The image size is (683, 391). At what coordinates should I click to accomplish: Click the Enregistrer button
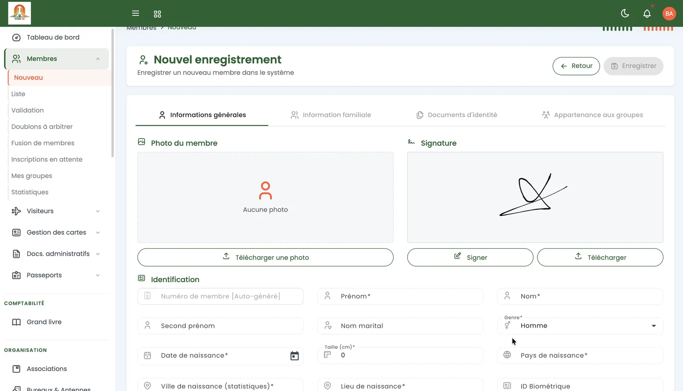633,66
